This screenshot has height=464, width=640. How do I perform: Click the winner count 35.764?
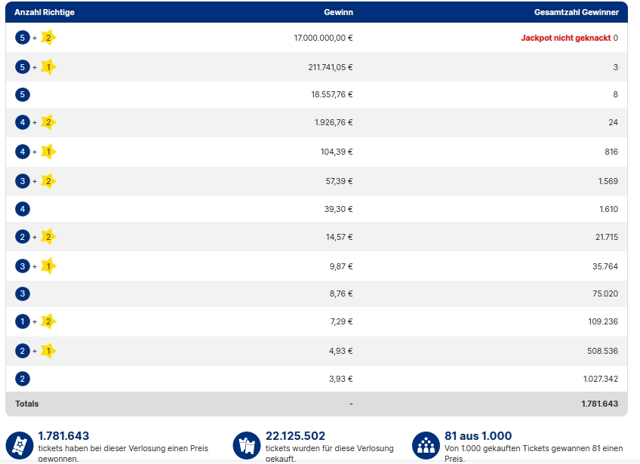(x=605, y=266)
